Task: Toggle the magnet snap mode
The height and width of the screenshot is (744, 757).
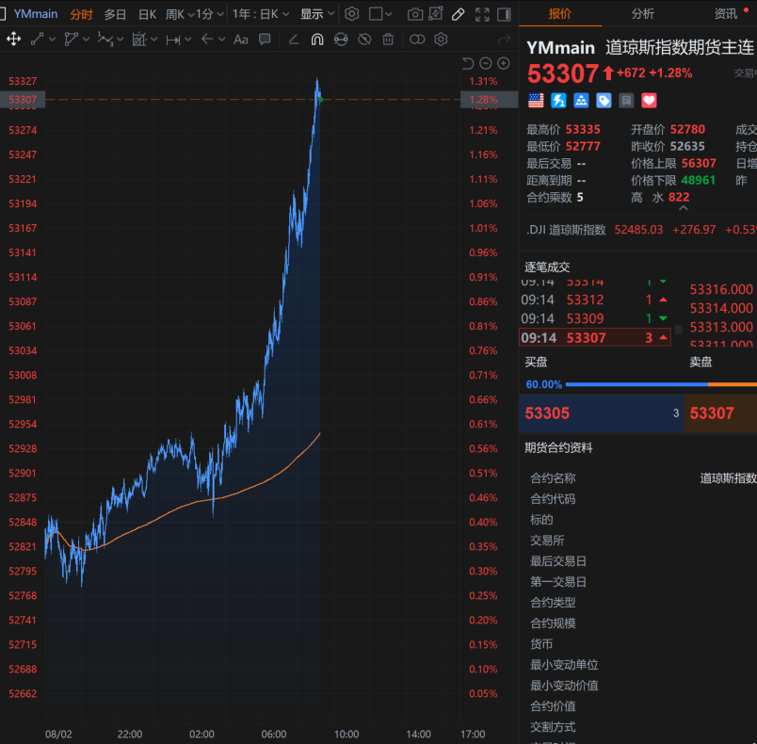Action: pyautogui.click(x=317, y=40)
